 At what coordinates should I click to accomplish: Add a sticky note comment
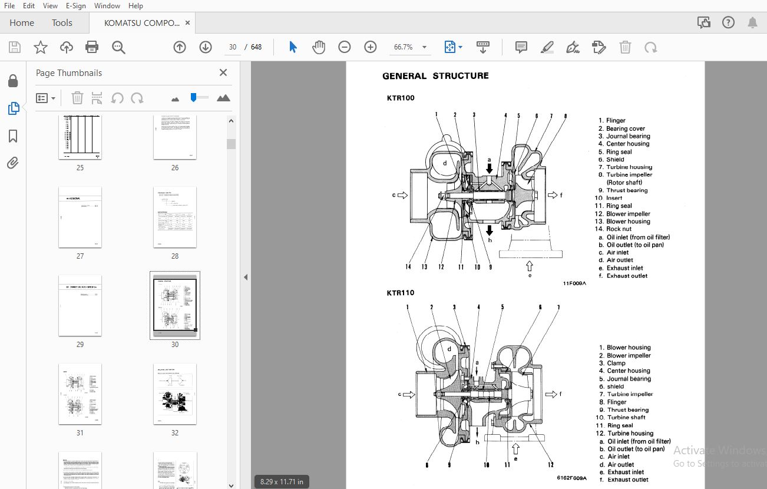521,47
